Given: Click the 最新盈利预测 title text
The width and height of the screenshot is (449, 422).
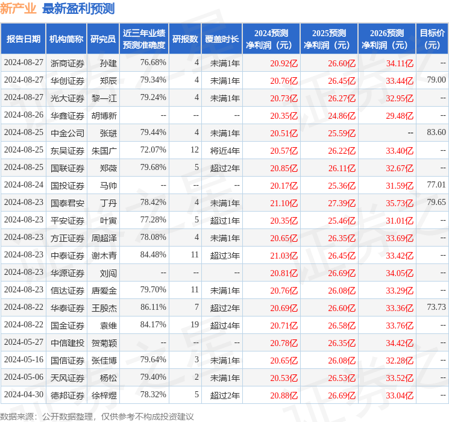Looking at the screenshot, I should 78,8.
